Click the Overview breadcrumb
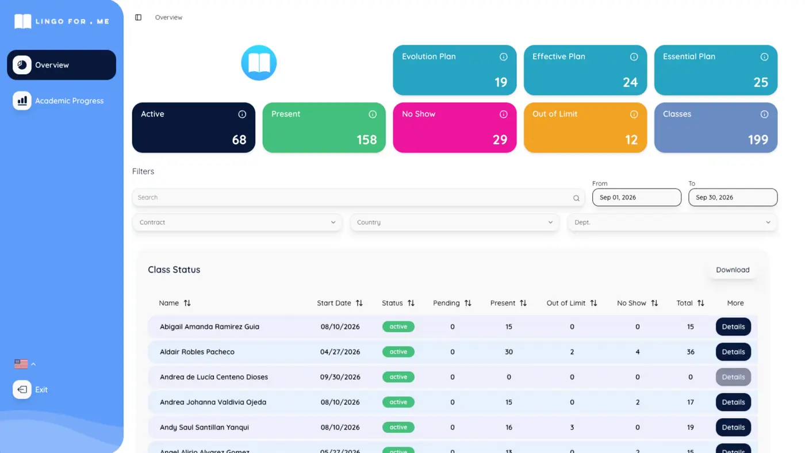The width and height of the screenshot is (805, 453). 168,17
